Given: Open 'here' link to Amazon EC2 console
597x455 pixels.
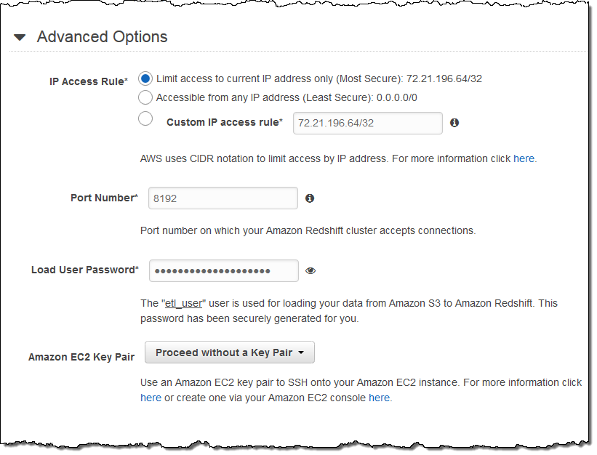Looking at the screenshot, I should point(379,398).
